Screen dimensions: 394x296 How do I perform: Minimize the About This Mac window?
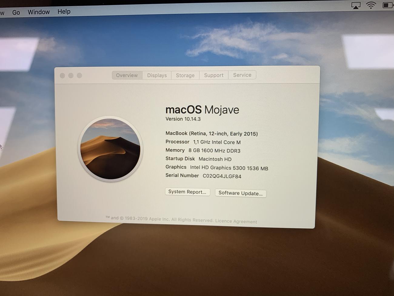pyautogui.click(x=71, y=76)
